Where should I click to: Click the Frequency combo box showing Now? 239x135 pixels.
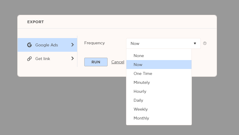pos(163,43)
